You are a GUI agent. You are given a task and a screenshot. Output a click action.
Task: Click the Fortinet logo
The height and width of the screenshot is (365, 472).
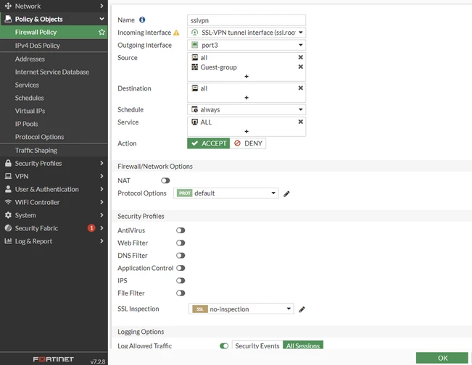pos(53,359)
